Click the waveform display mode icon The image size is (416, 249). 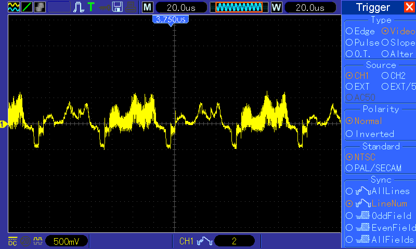pyautogui.click(x=14, y=7)
